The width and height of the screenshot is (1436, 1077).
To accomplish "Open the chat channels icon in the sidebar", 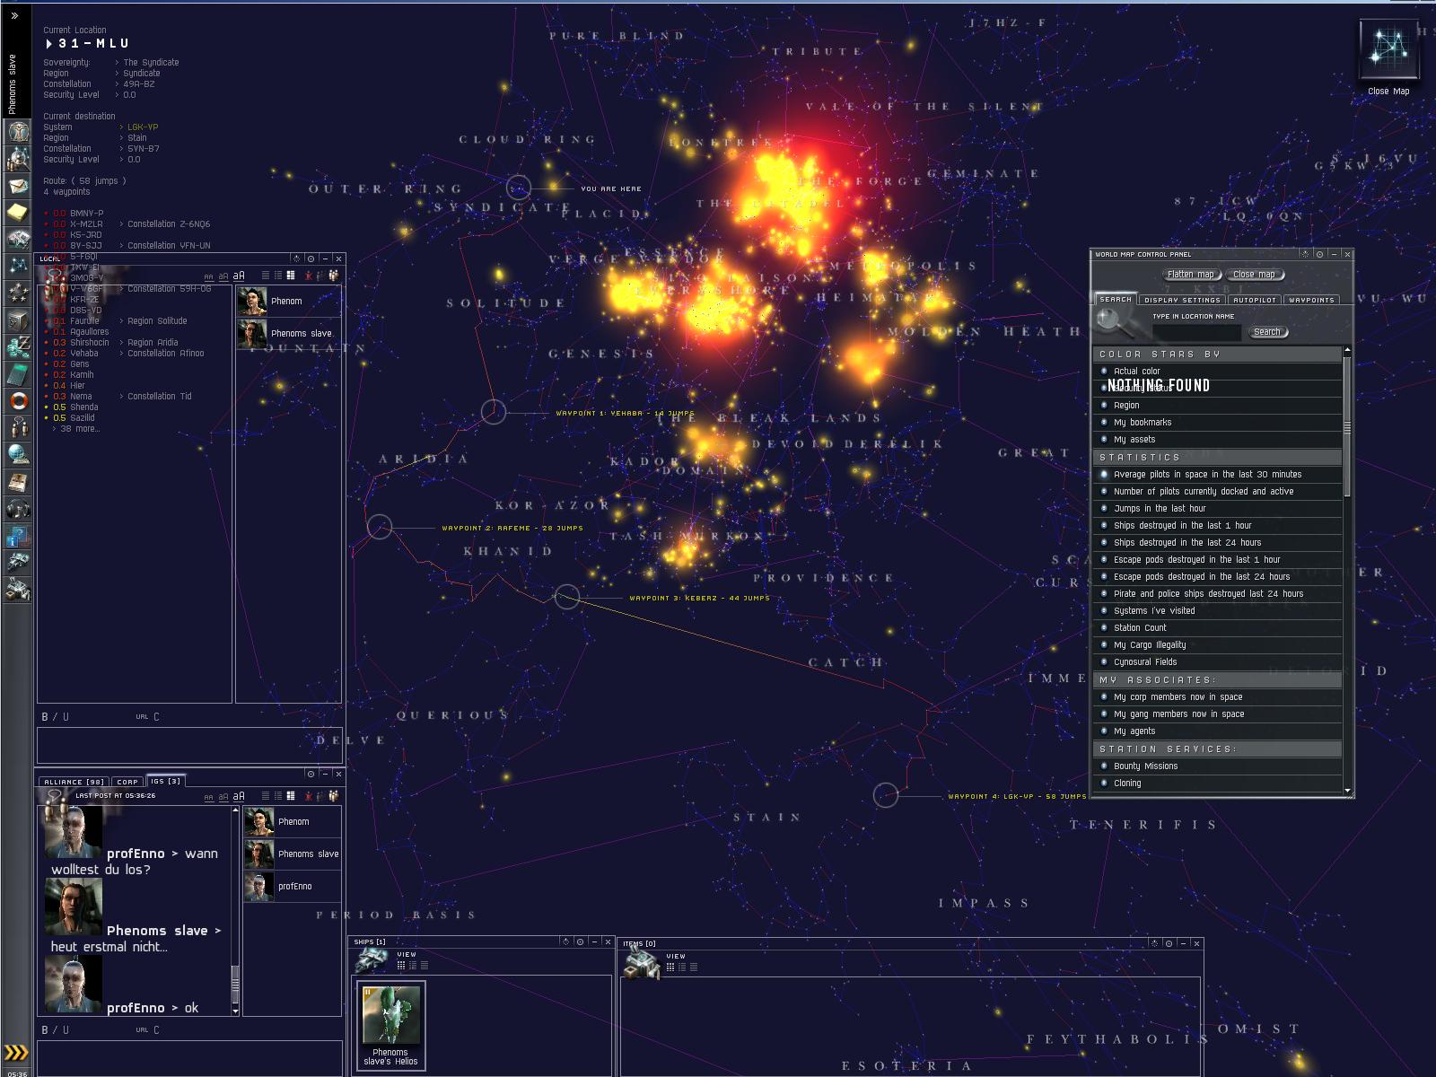I will (x=18, y=428).
